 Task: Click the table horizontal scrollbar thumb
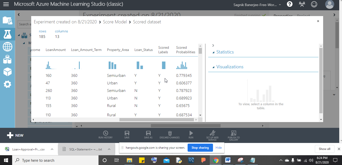[157, 120]
